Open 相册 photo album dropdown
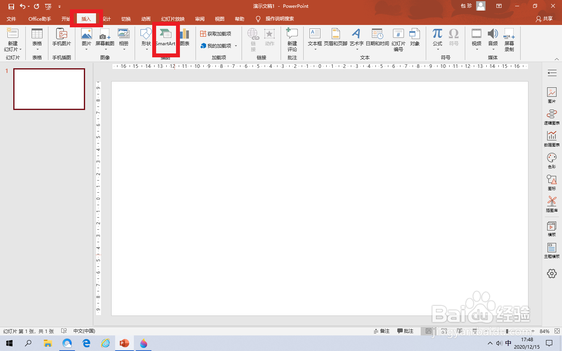Viewport: 562px width, 351px height. tap(124, 50)
